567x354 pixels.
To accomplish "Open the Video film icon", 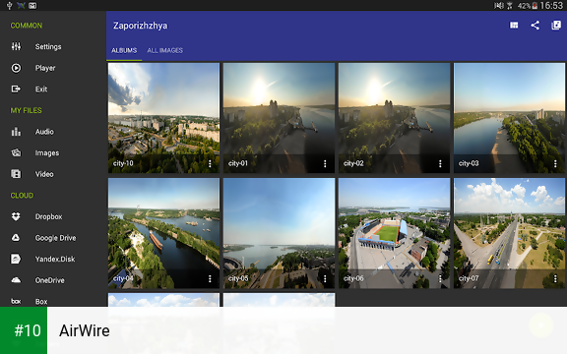I will pos(16,174).
